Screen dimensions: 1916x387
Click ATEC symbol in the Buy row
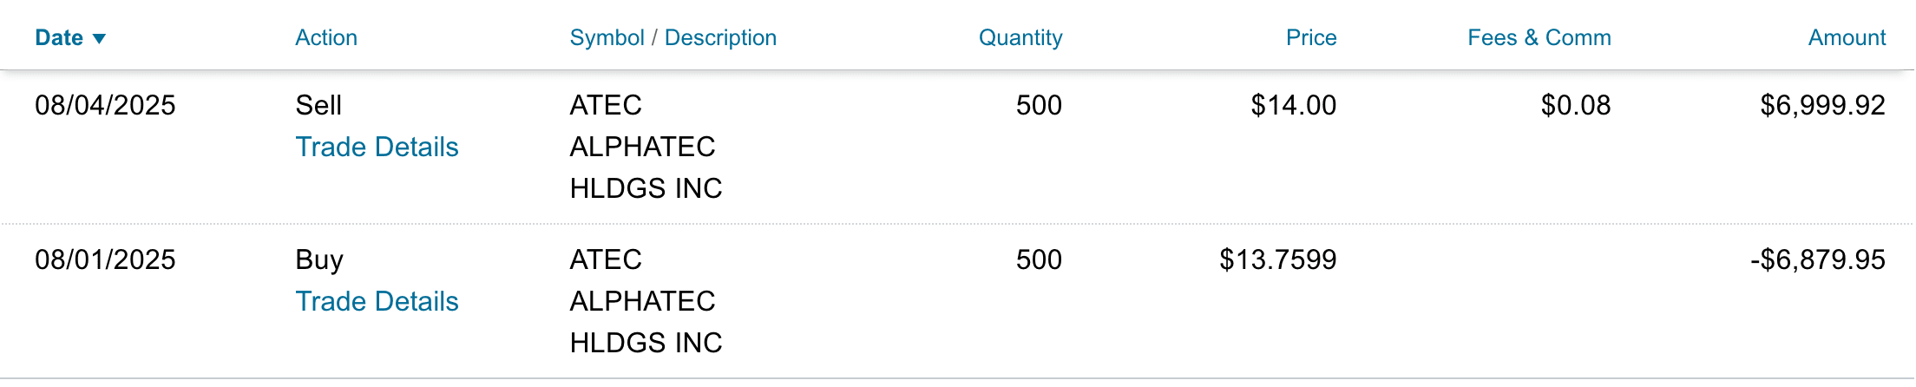[x=606, y=260]
